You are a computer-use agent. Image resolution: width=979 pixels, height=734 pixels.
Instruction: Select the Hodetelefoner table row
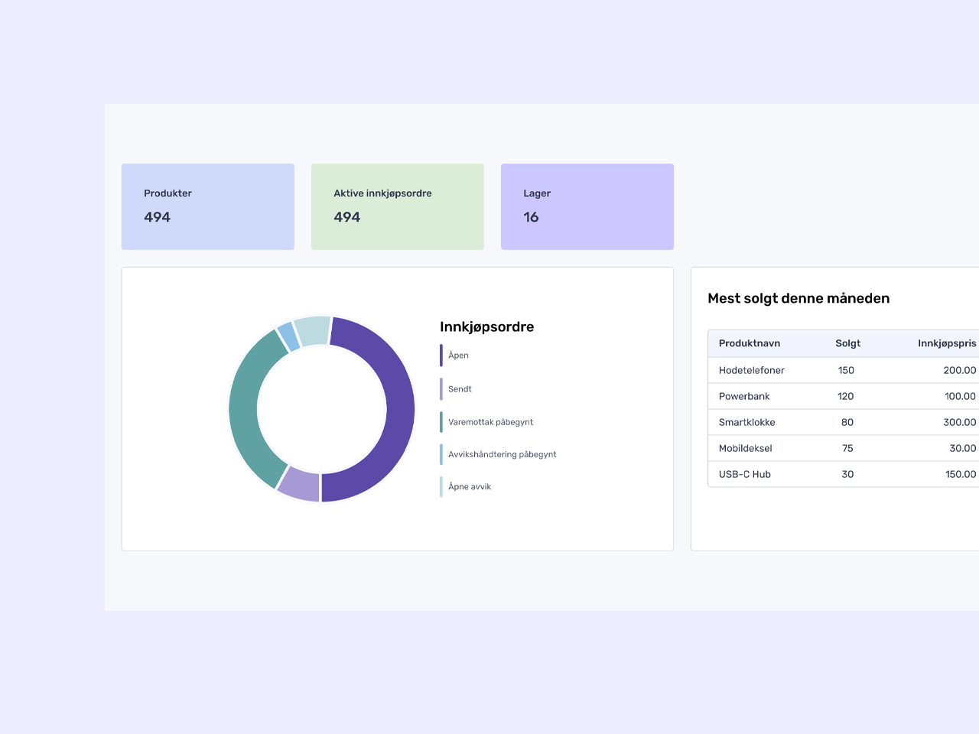coord(841,370)
